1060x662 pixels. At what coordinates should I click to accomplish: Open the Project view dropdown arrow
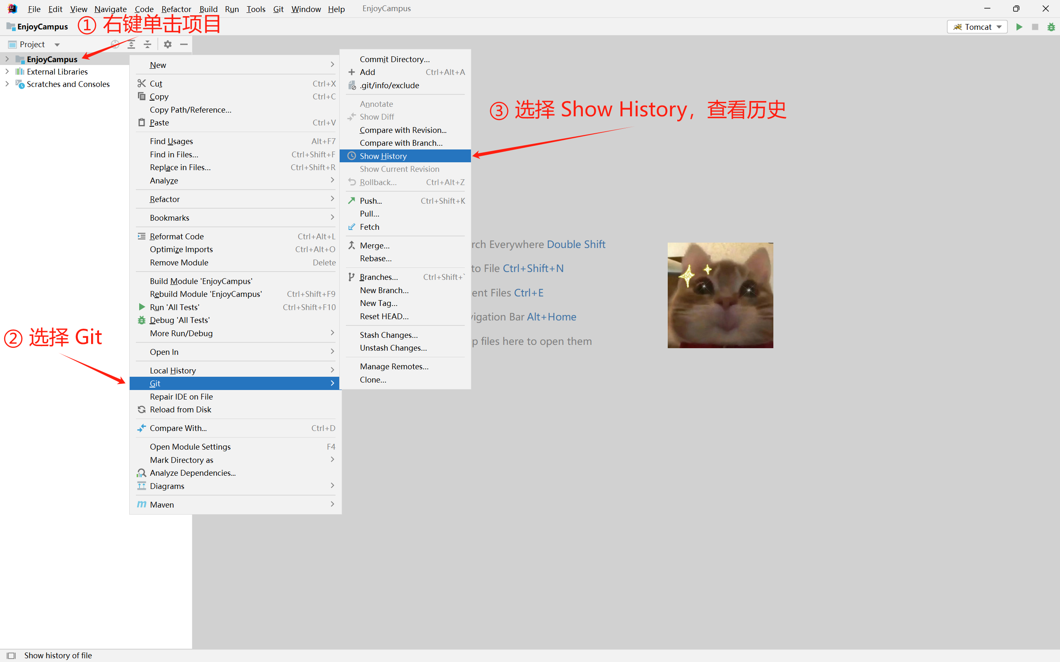57,45
